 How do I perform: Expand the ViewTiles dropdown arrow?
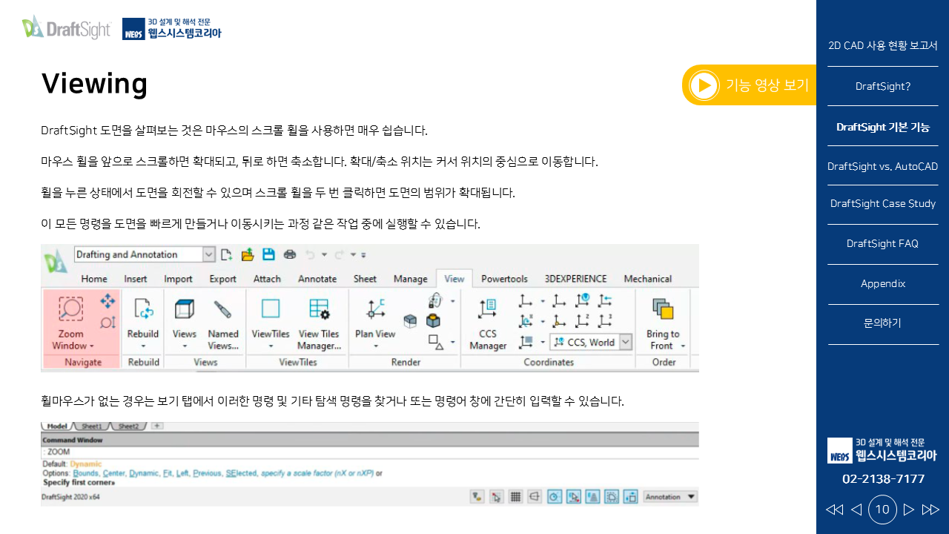271,346
